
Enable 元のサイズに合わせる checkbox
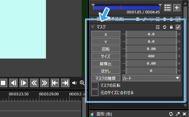(95, 93)
